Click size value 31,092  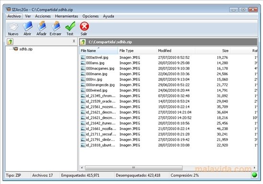222,96
